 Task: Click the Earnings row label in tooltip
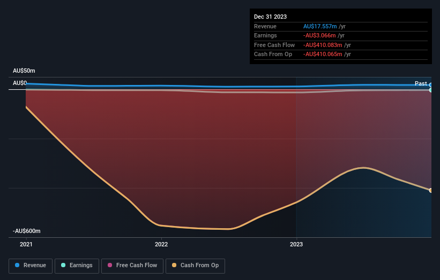[265, 35]
